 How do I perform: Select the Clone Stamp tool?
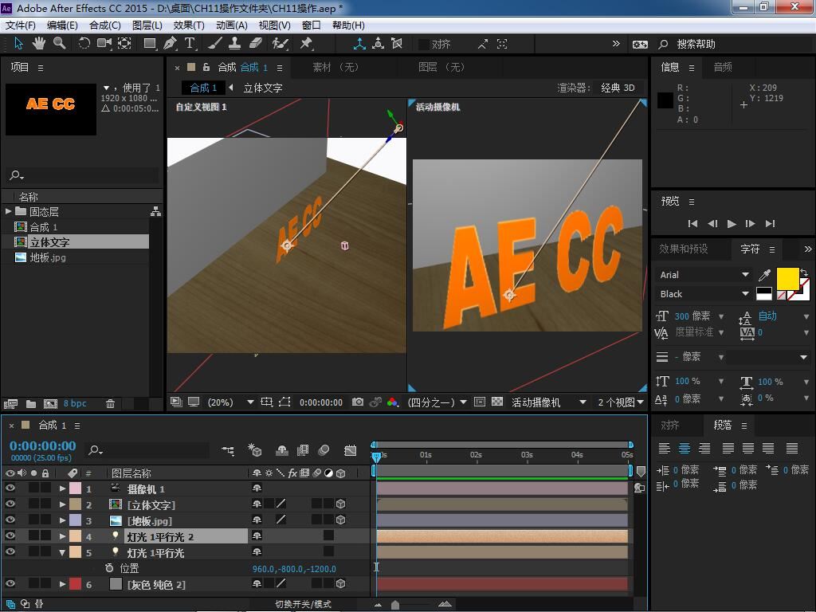pyautogui.click(x=235, y=44)
